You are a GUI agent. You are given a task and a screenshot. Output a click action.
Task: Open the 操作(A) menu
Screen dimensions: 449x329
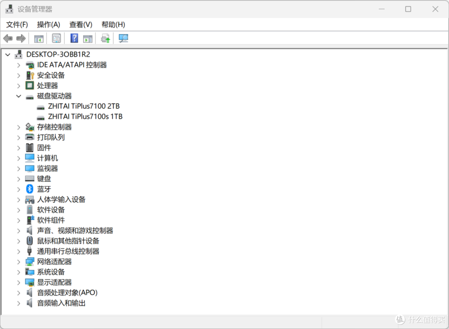pos(48,25)
